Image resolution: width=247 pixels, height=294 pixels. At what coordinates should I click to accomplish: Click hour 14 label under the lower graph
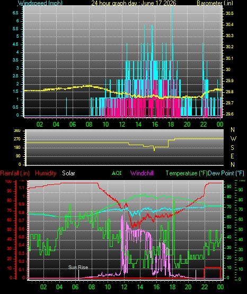point(140,287)
